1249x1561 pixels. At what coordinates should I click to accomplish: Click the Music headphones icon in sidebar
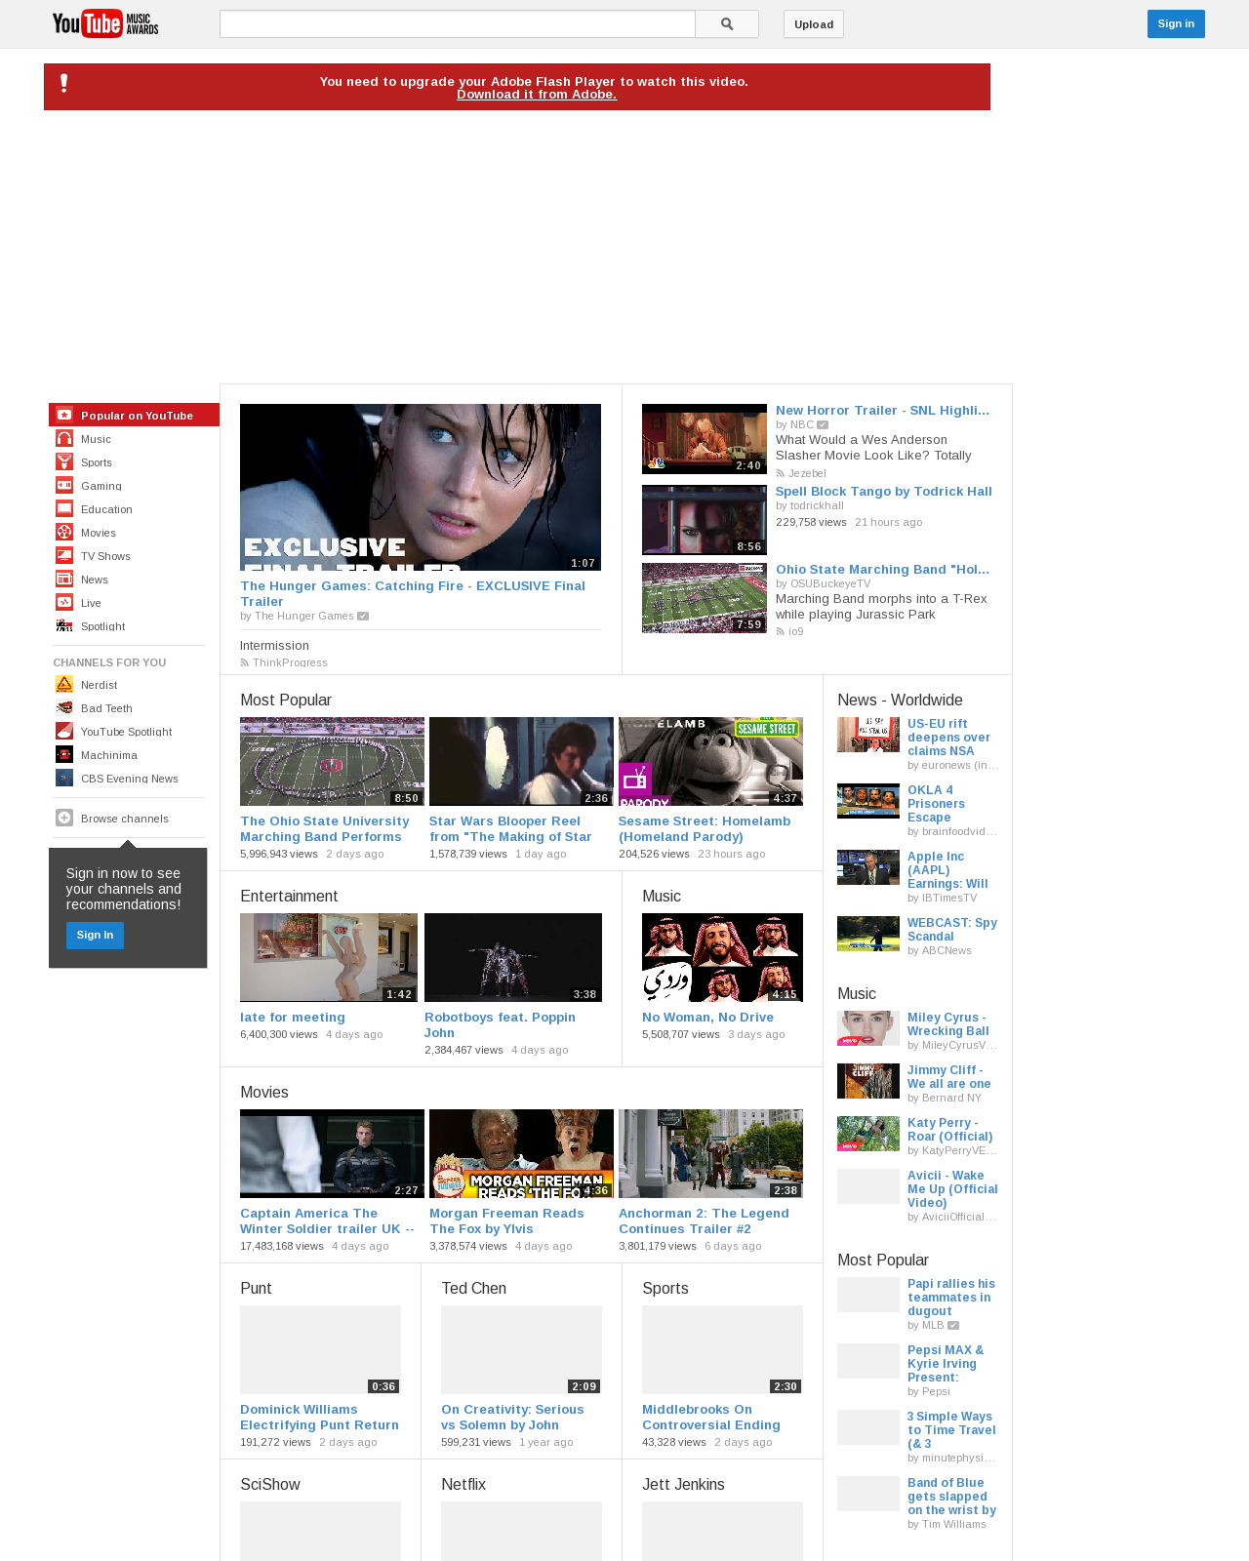click(64, 438)
